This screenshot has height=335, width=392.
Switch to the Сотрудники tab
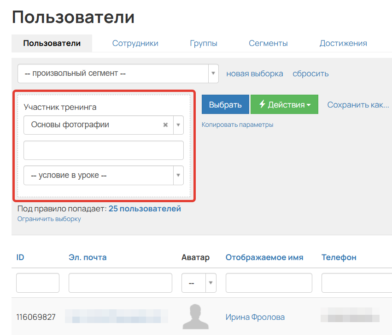coord(135,43)
